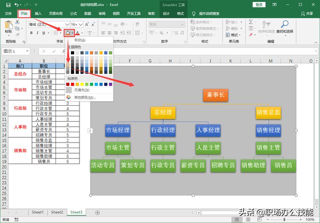
Task: Open the number format dropdown
Action: click(182, 24)
